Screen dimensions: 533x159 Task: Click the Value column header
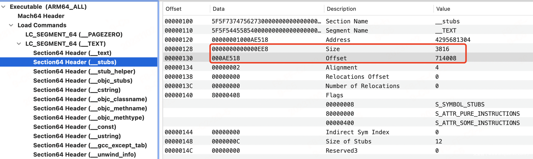point(443,9)
